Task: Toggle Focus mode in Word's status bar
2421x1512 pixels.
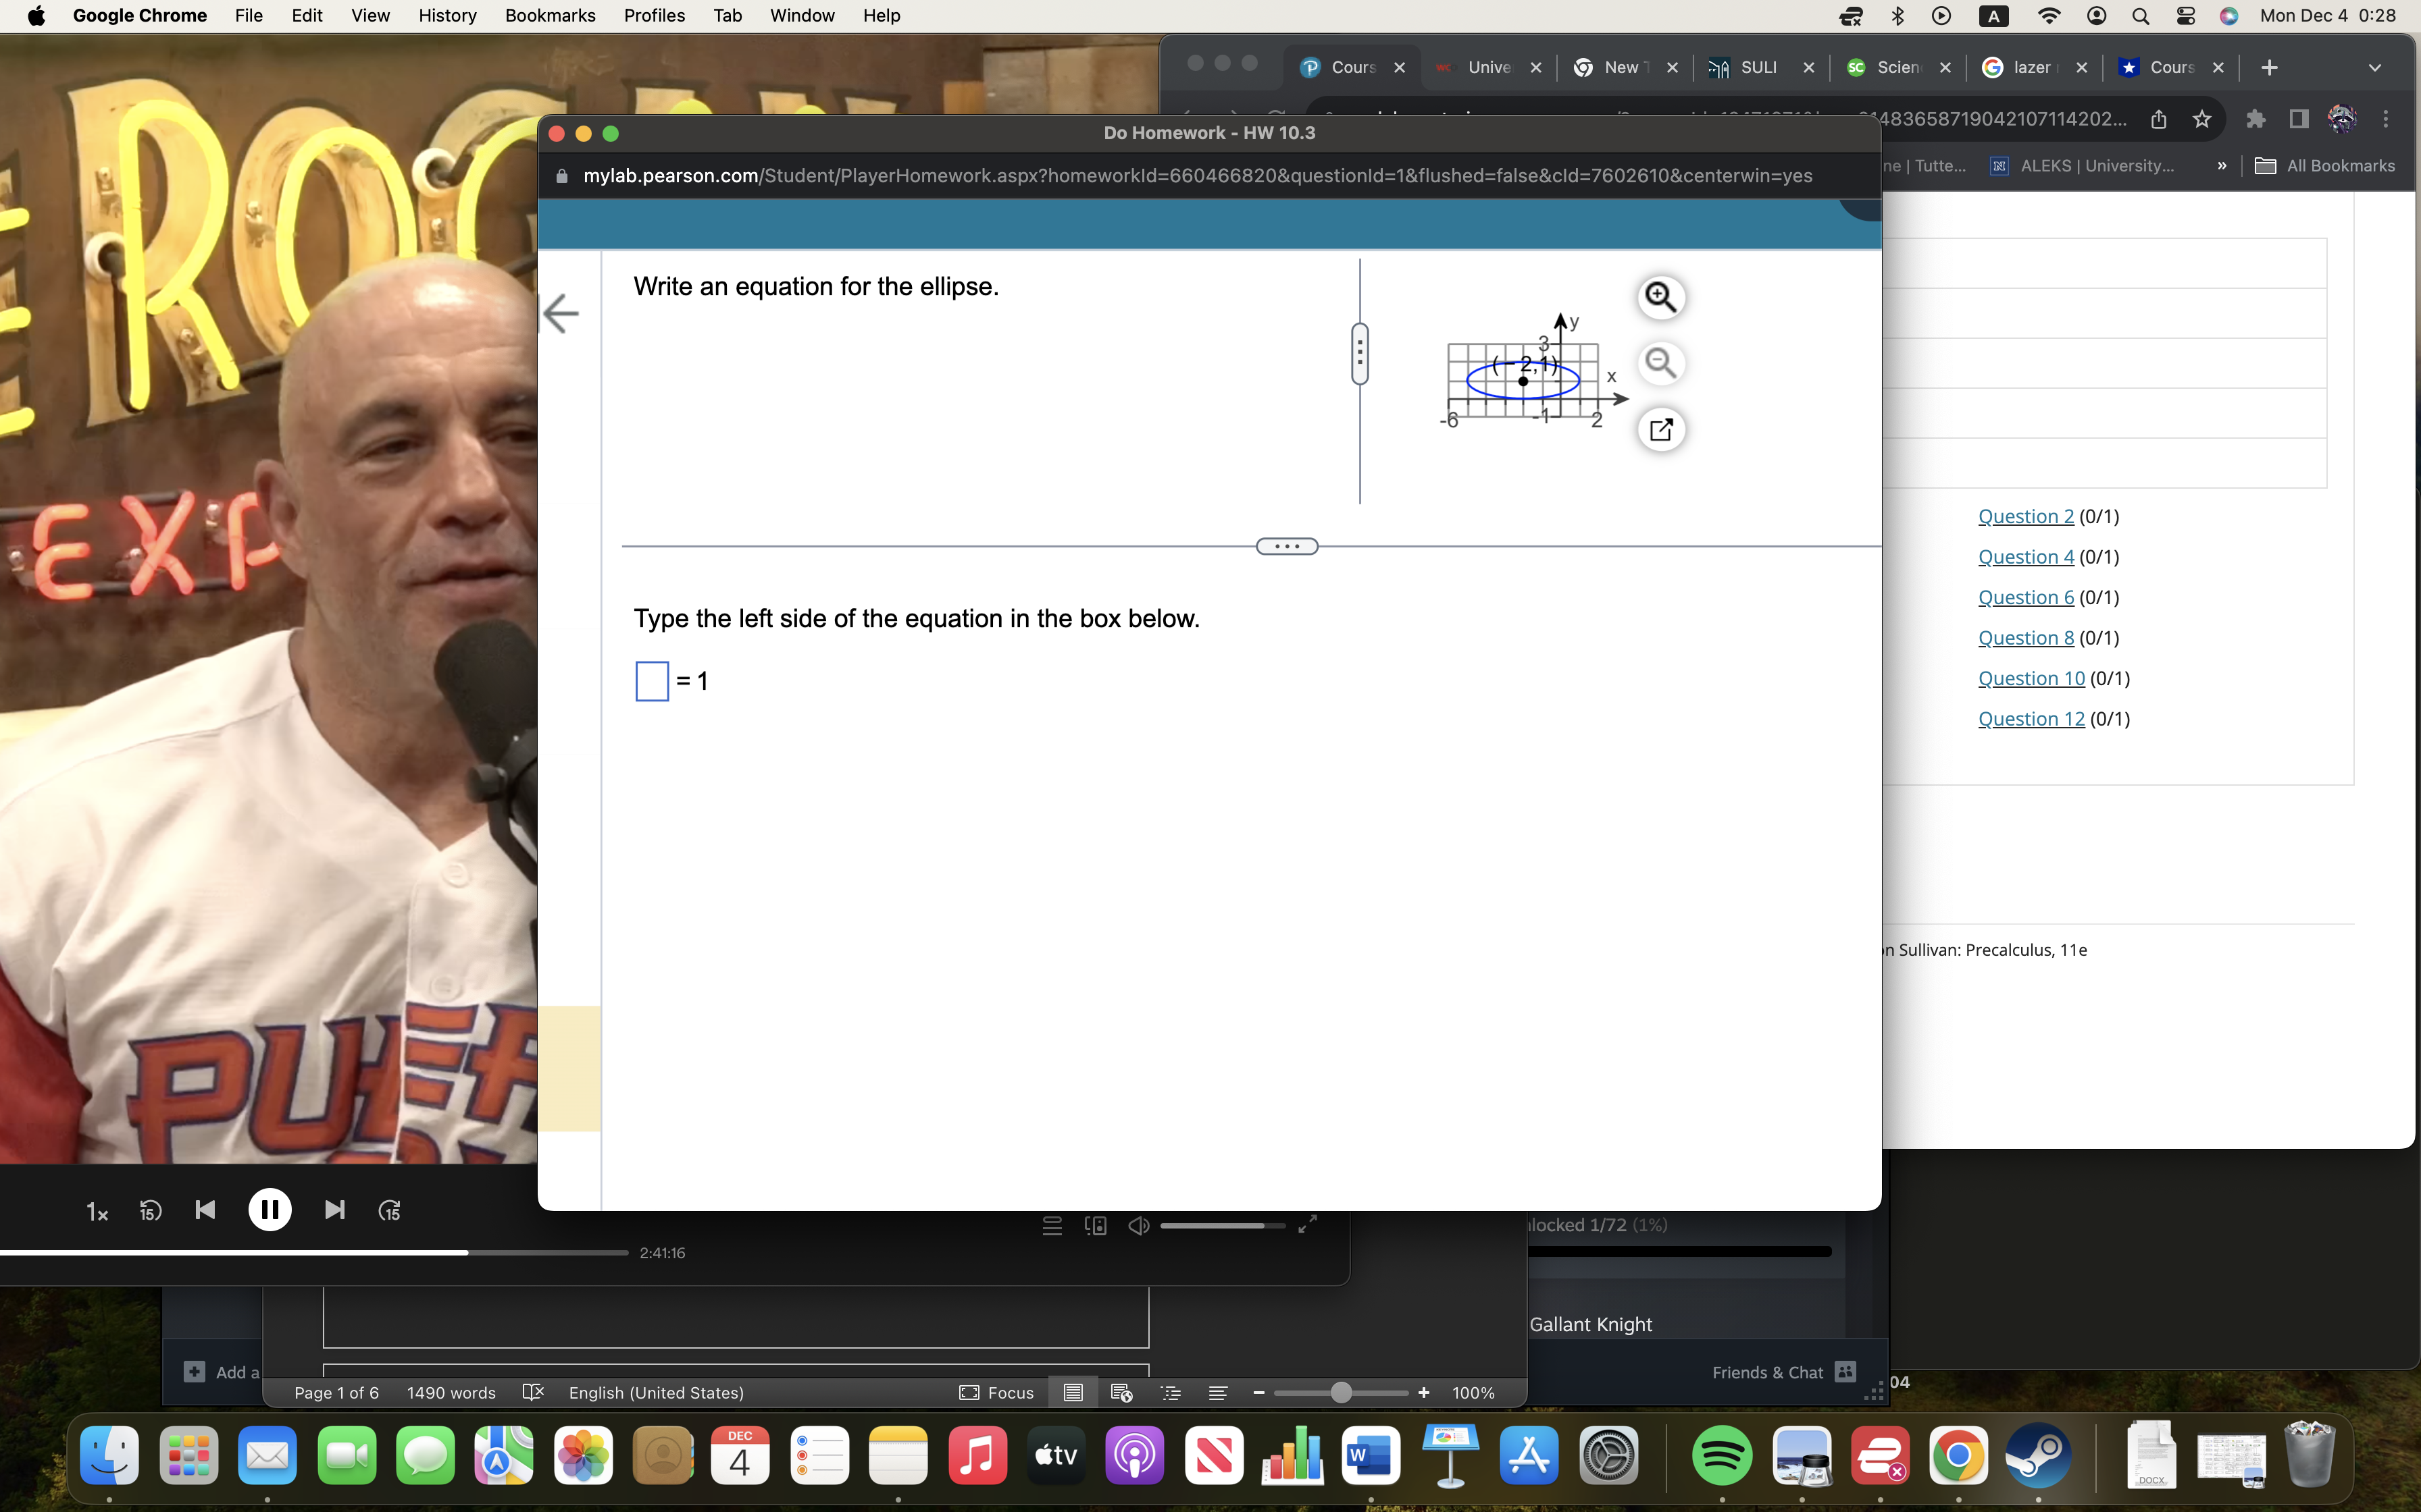Action: tap(996, 1392)
